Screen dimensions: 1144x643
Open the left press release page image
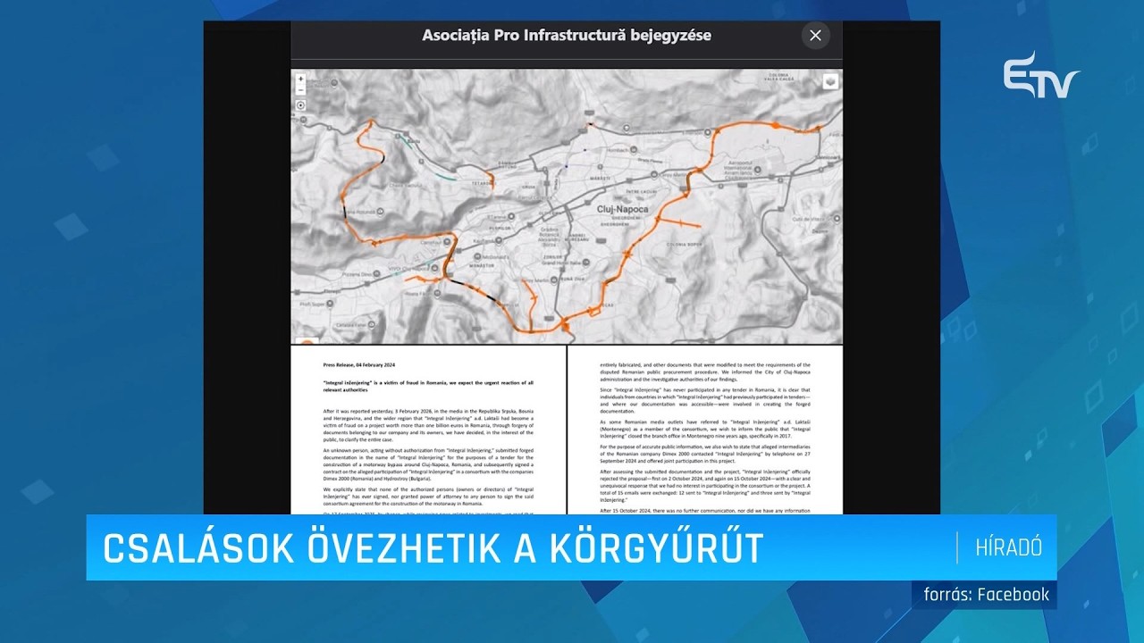pos(429,430)
